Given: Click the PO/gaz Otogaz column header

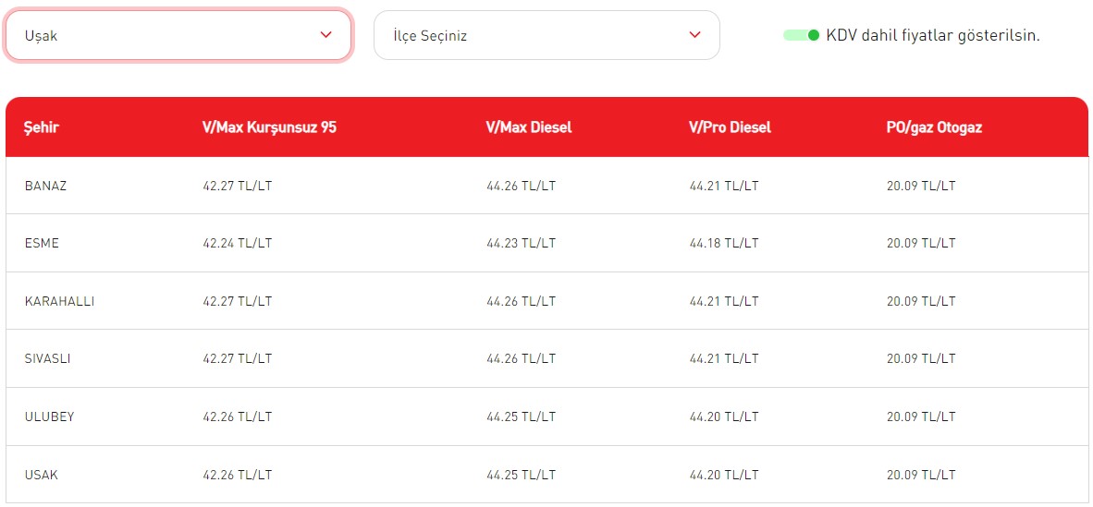Looking at the screenshot, I should (934, 128).
